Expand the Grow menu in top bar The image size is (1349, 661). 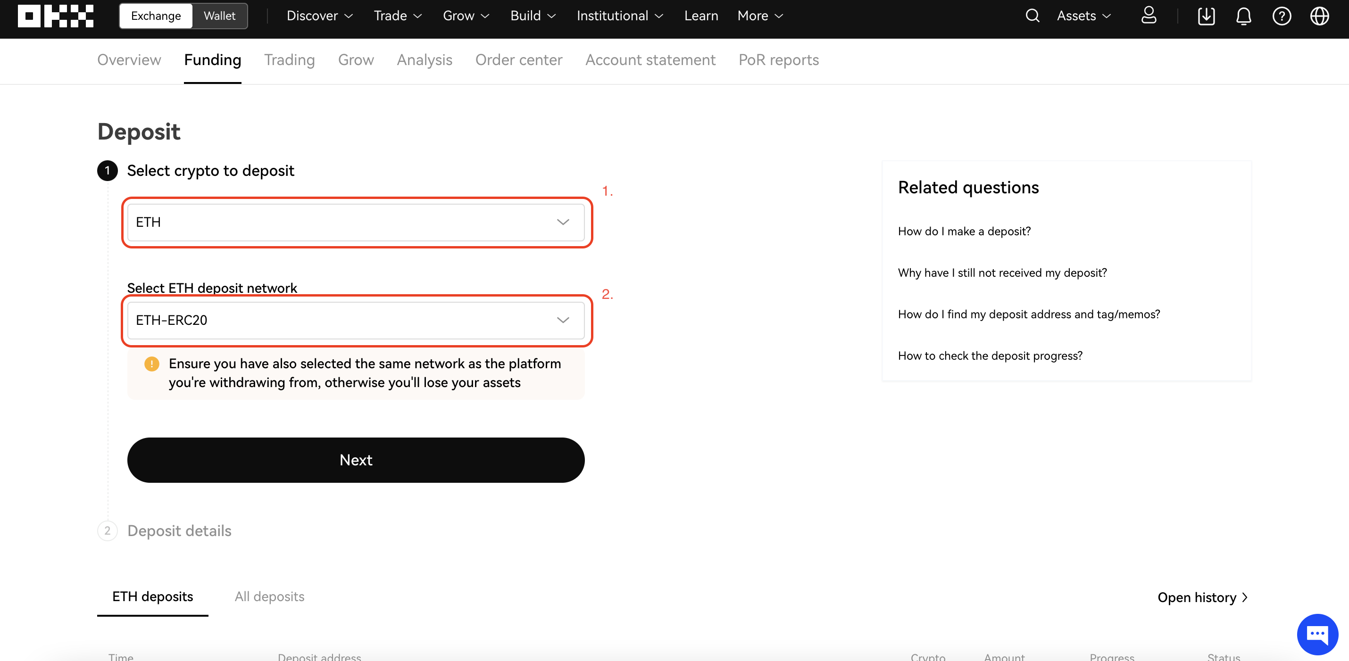[x=466, y=16]
